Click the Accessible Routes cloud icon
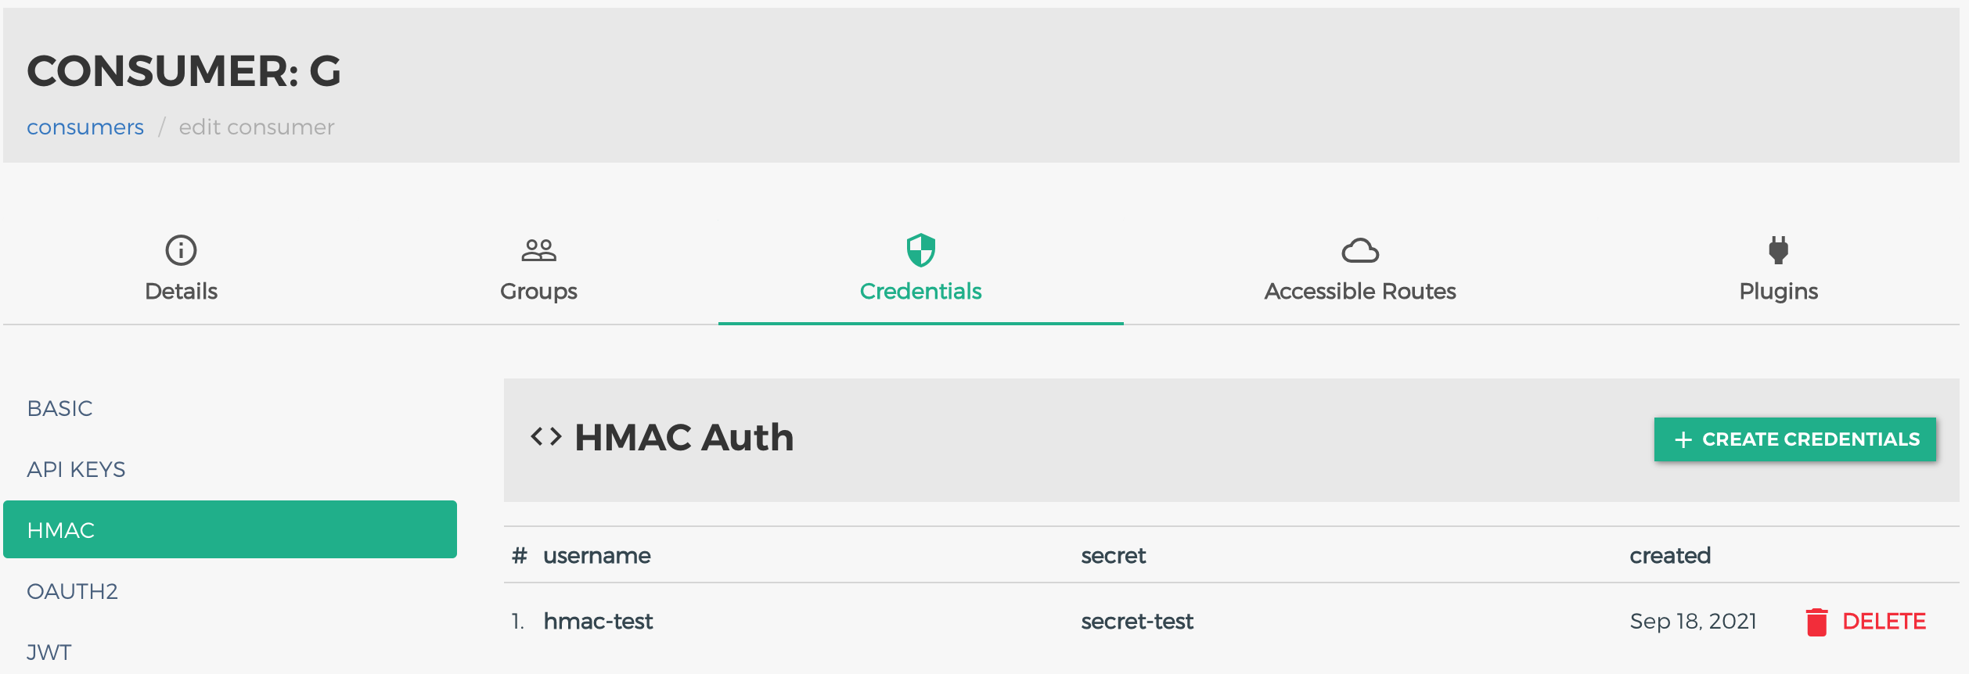Viewport: 1969px width, 674px height. click(1360, 250)
